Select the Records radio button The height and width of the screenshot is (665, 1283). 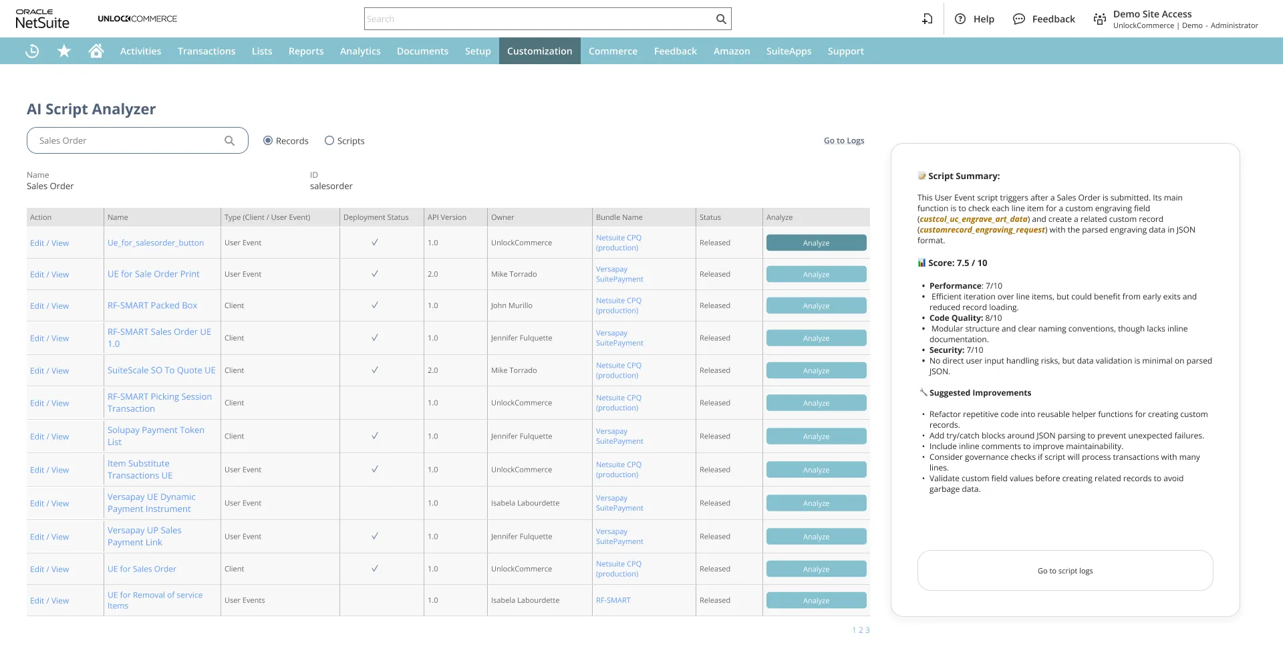268,141
